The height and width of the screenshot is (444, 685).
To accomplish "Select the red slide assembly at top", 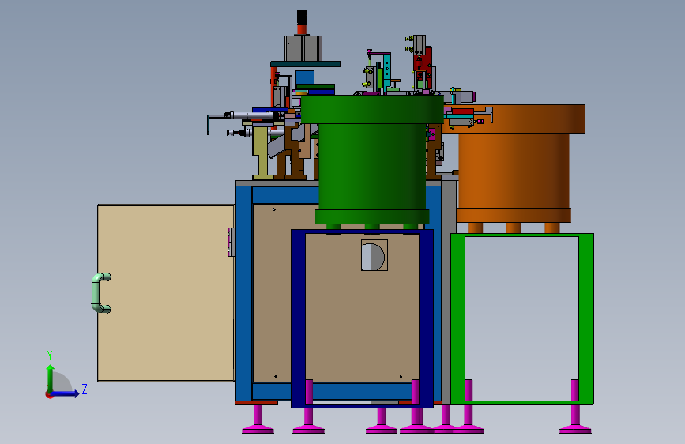I will (423, 68).
